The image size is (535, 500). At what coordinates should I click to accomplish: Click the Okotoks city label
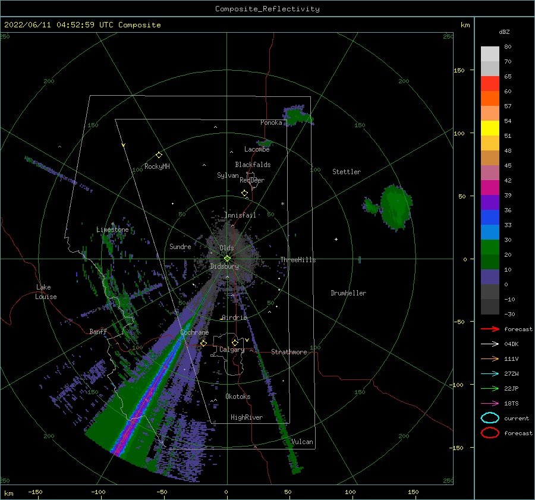tap(238, 396)
